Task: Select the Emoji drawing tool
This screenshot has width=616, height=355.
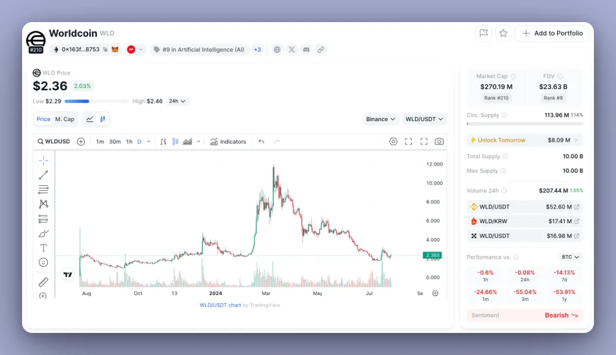Action: pyautogui.click(x=43, y=262)
